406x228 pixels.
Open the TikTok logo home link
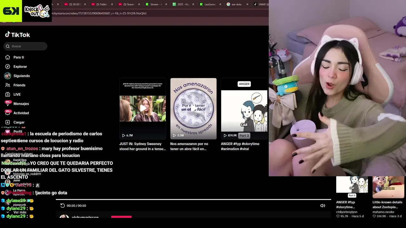coord(17,35)
